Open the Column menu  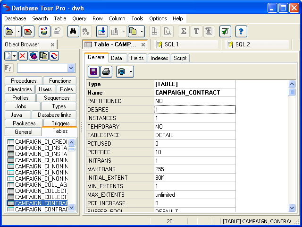pos(117,18)
